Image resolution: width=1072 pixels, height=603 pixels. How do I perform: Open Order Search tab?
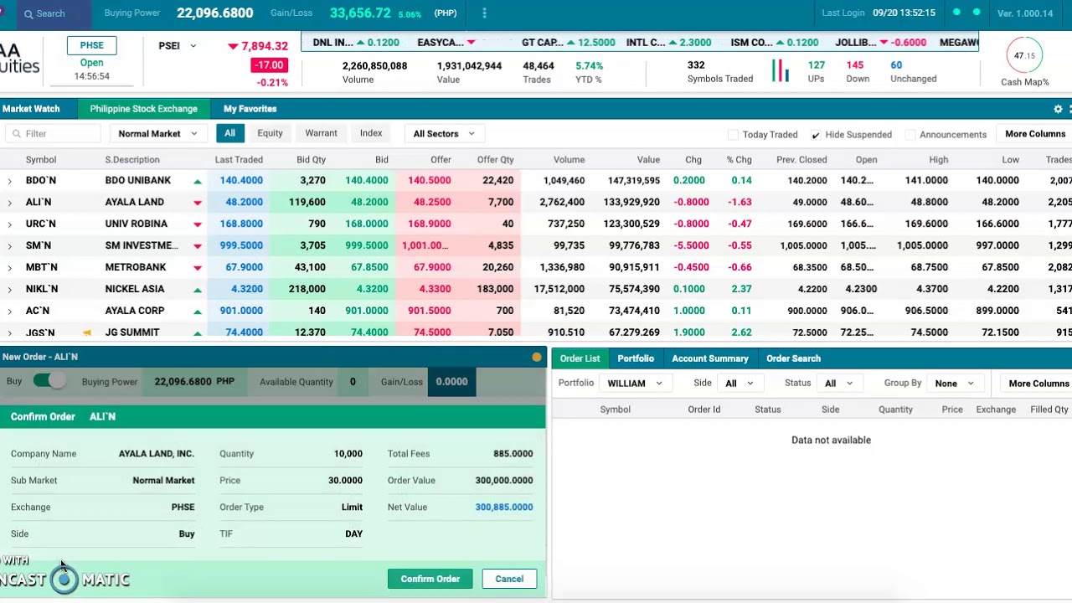793,358
